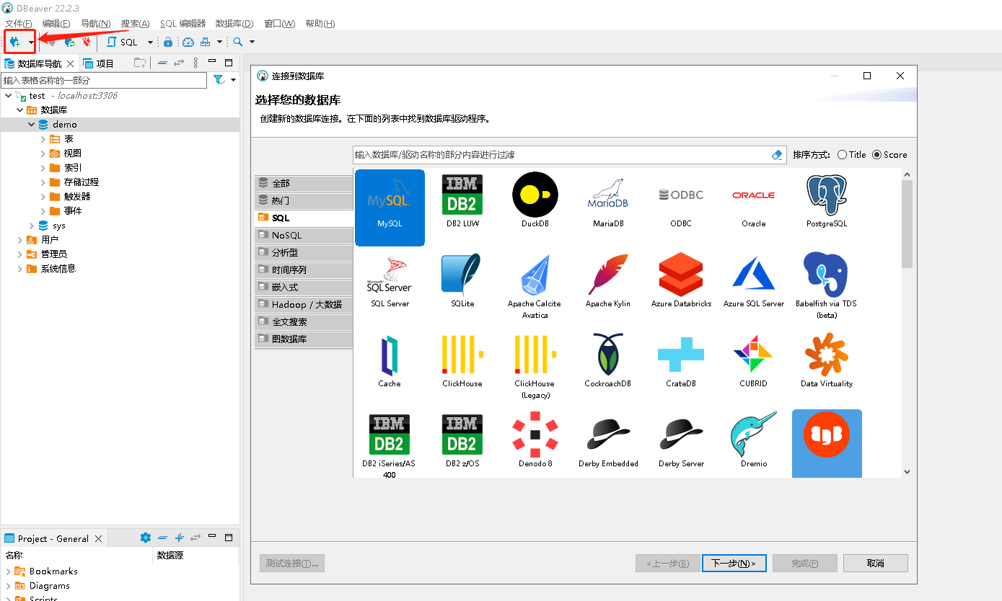Select the Title sort radio button
This screenshot has width=1002, height=601.
coord(843,154)
